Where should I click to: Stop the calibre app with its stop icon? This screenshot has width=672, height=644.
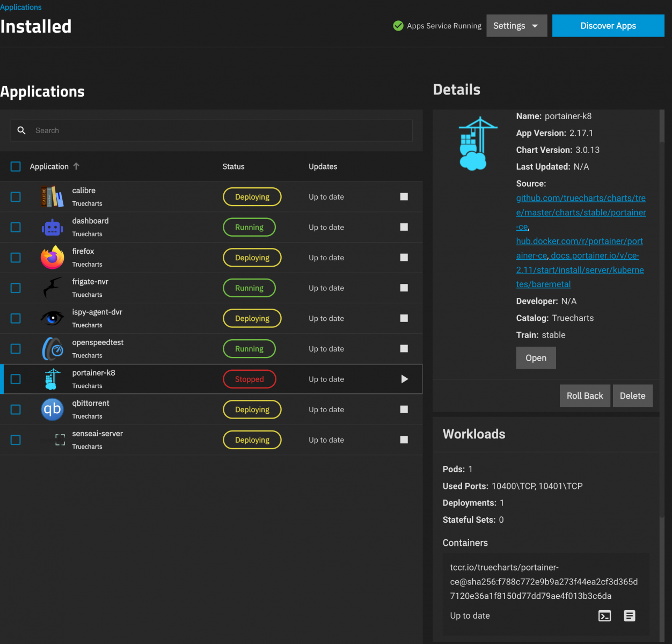click(404, 197)
